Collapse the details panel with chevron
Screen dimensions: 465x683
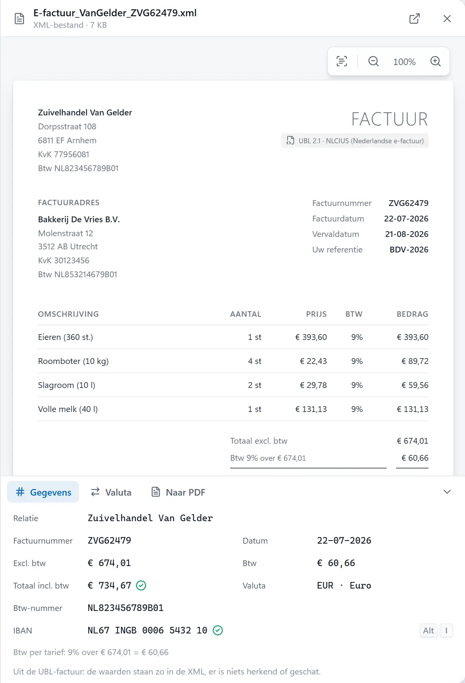447,492
